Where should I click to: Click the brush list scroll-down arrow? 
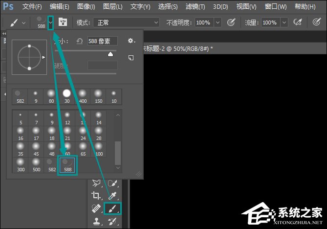(x=118, y=168)
